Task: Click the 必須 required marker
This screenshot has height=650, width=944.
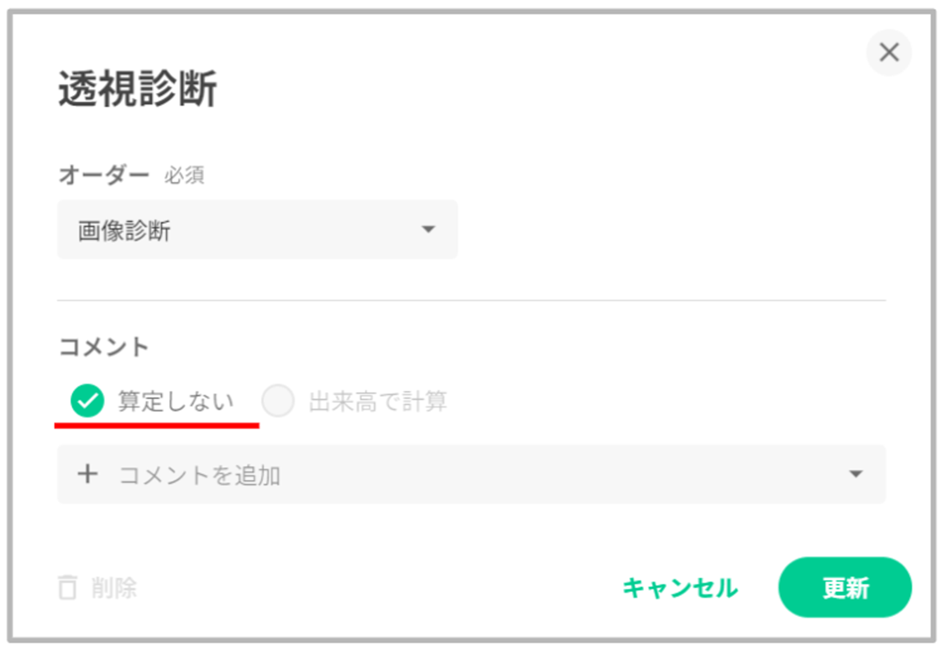Action: 184,176
